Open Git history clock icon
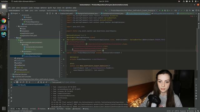Screen dimensions: 200x112 coord(187,11)
